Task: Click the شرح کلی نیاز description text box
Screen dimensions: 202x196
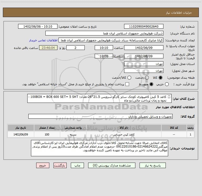Action: click(99, 98)
